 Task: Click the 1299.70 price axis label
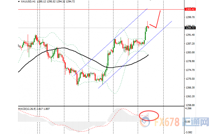[x=190, y=17]
